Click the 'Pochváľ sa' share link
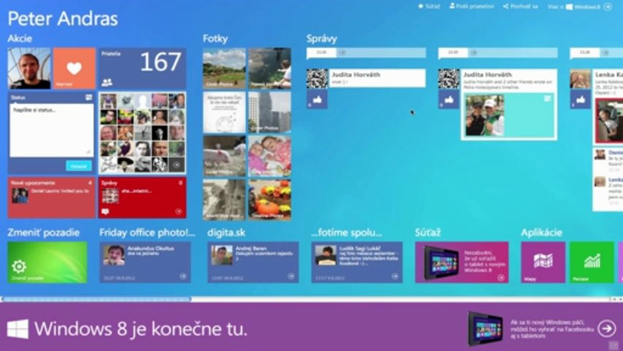623x351 pixels. click(x=520, y=6)
